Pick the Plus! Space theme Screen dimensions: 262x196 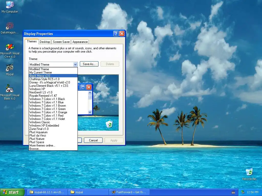tap(53, 142)
